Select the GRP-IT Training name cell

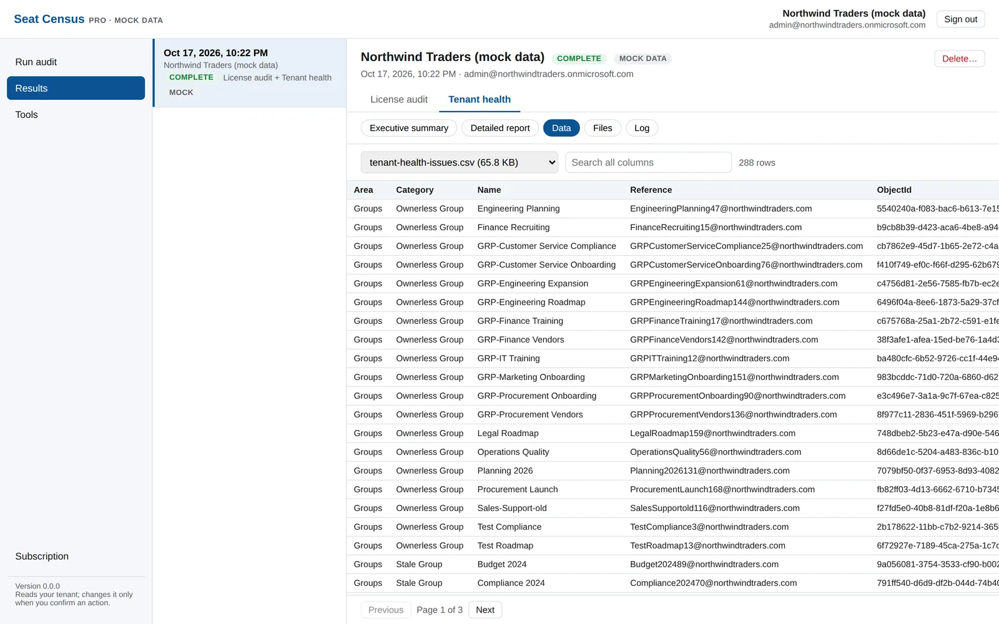(x=508, y=358)
